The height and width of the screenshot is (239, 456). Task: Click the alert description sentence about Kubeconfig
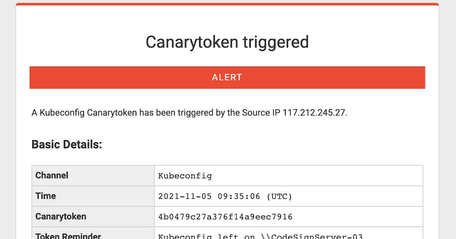(190, 113)
